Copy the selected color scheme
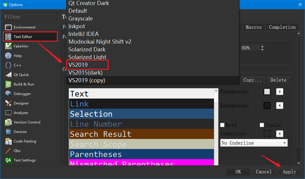The width and height of the screenshot is (305, 179). 253,80
